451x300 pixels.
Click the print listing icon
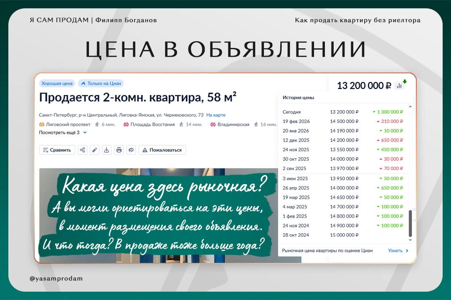point(119,150)
